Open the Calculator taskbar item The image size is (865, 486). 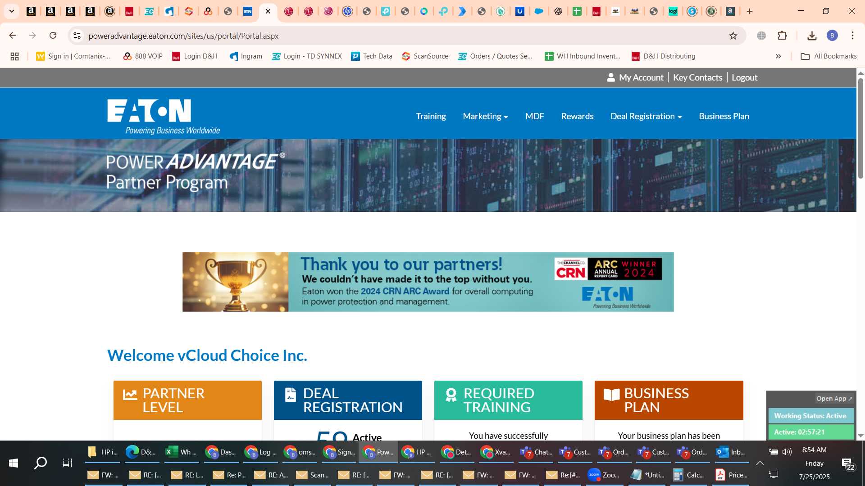point(688,475)
